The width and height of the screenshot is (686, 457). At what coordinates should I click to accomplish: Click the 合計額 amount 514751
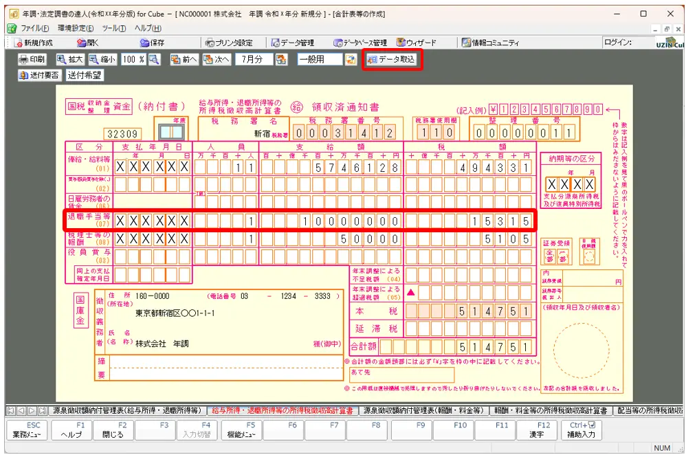coord(456,347)
